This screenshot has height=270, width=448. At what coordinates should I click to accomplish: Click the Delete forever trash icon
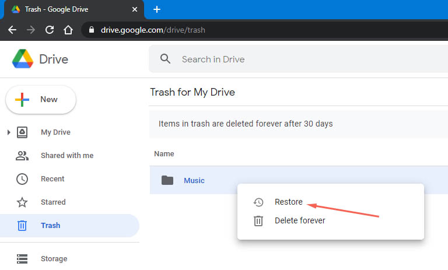pos(258,221)
